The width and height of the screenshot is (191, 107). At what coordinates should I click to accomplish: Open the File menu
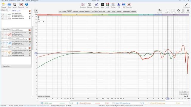2,1
